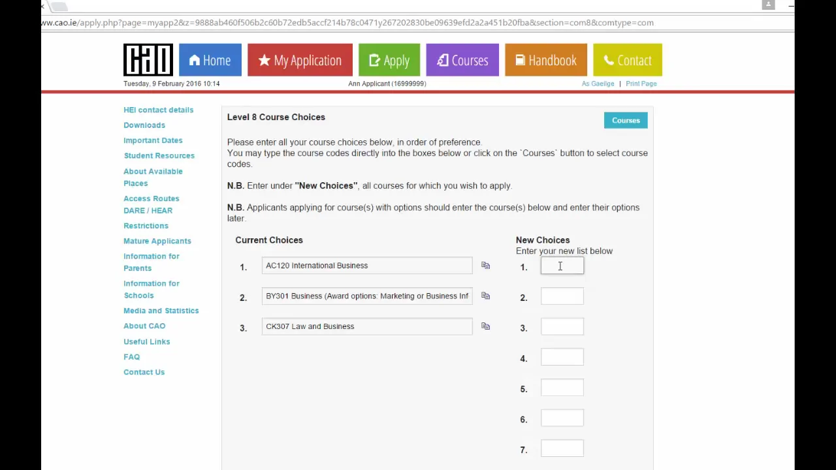Click the browser address bar URL
Screen dimensions: 836x470
pyautogui.click(x=346, y=22)
